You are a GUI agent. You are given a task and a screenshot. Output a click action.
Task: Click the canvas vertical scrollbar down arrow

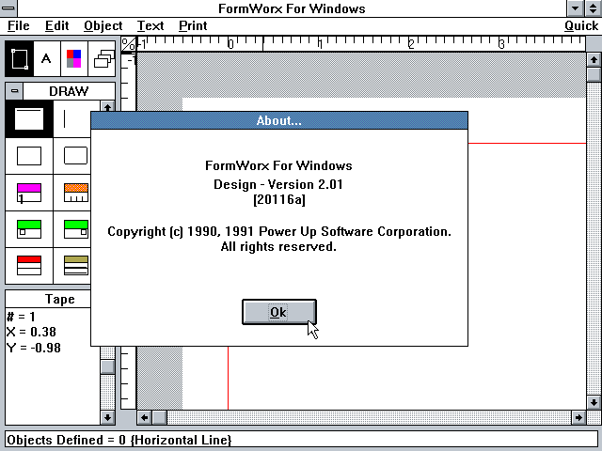coord(594,403)
